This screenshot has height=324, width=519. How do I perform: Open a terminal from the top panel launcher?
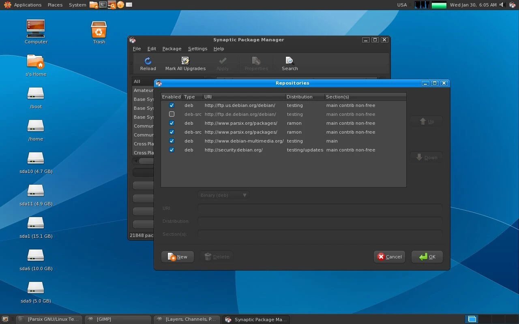click(102, 5)
